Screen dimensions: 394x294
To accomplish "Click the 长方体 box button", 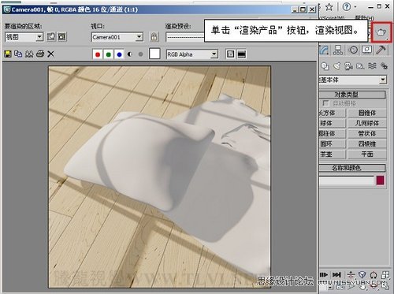I will (x=333, y=113).
